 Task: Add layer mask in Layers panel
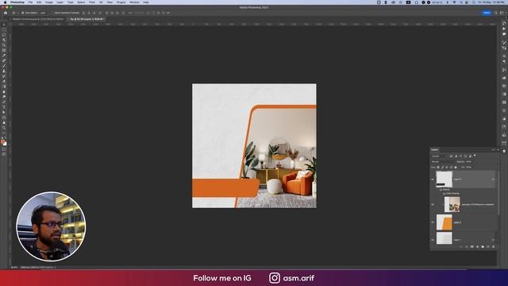pos(471,247)
